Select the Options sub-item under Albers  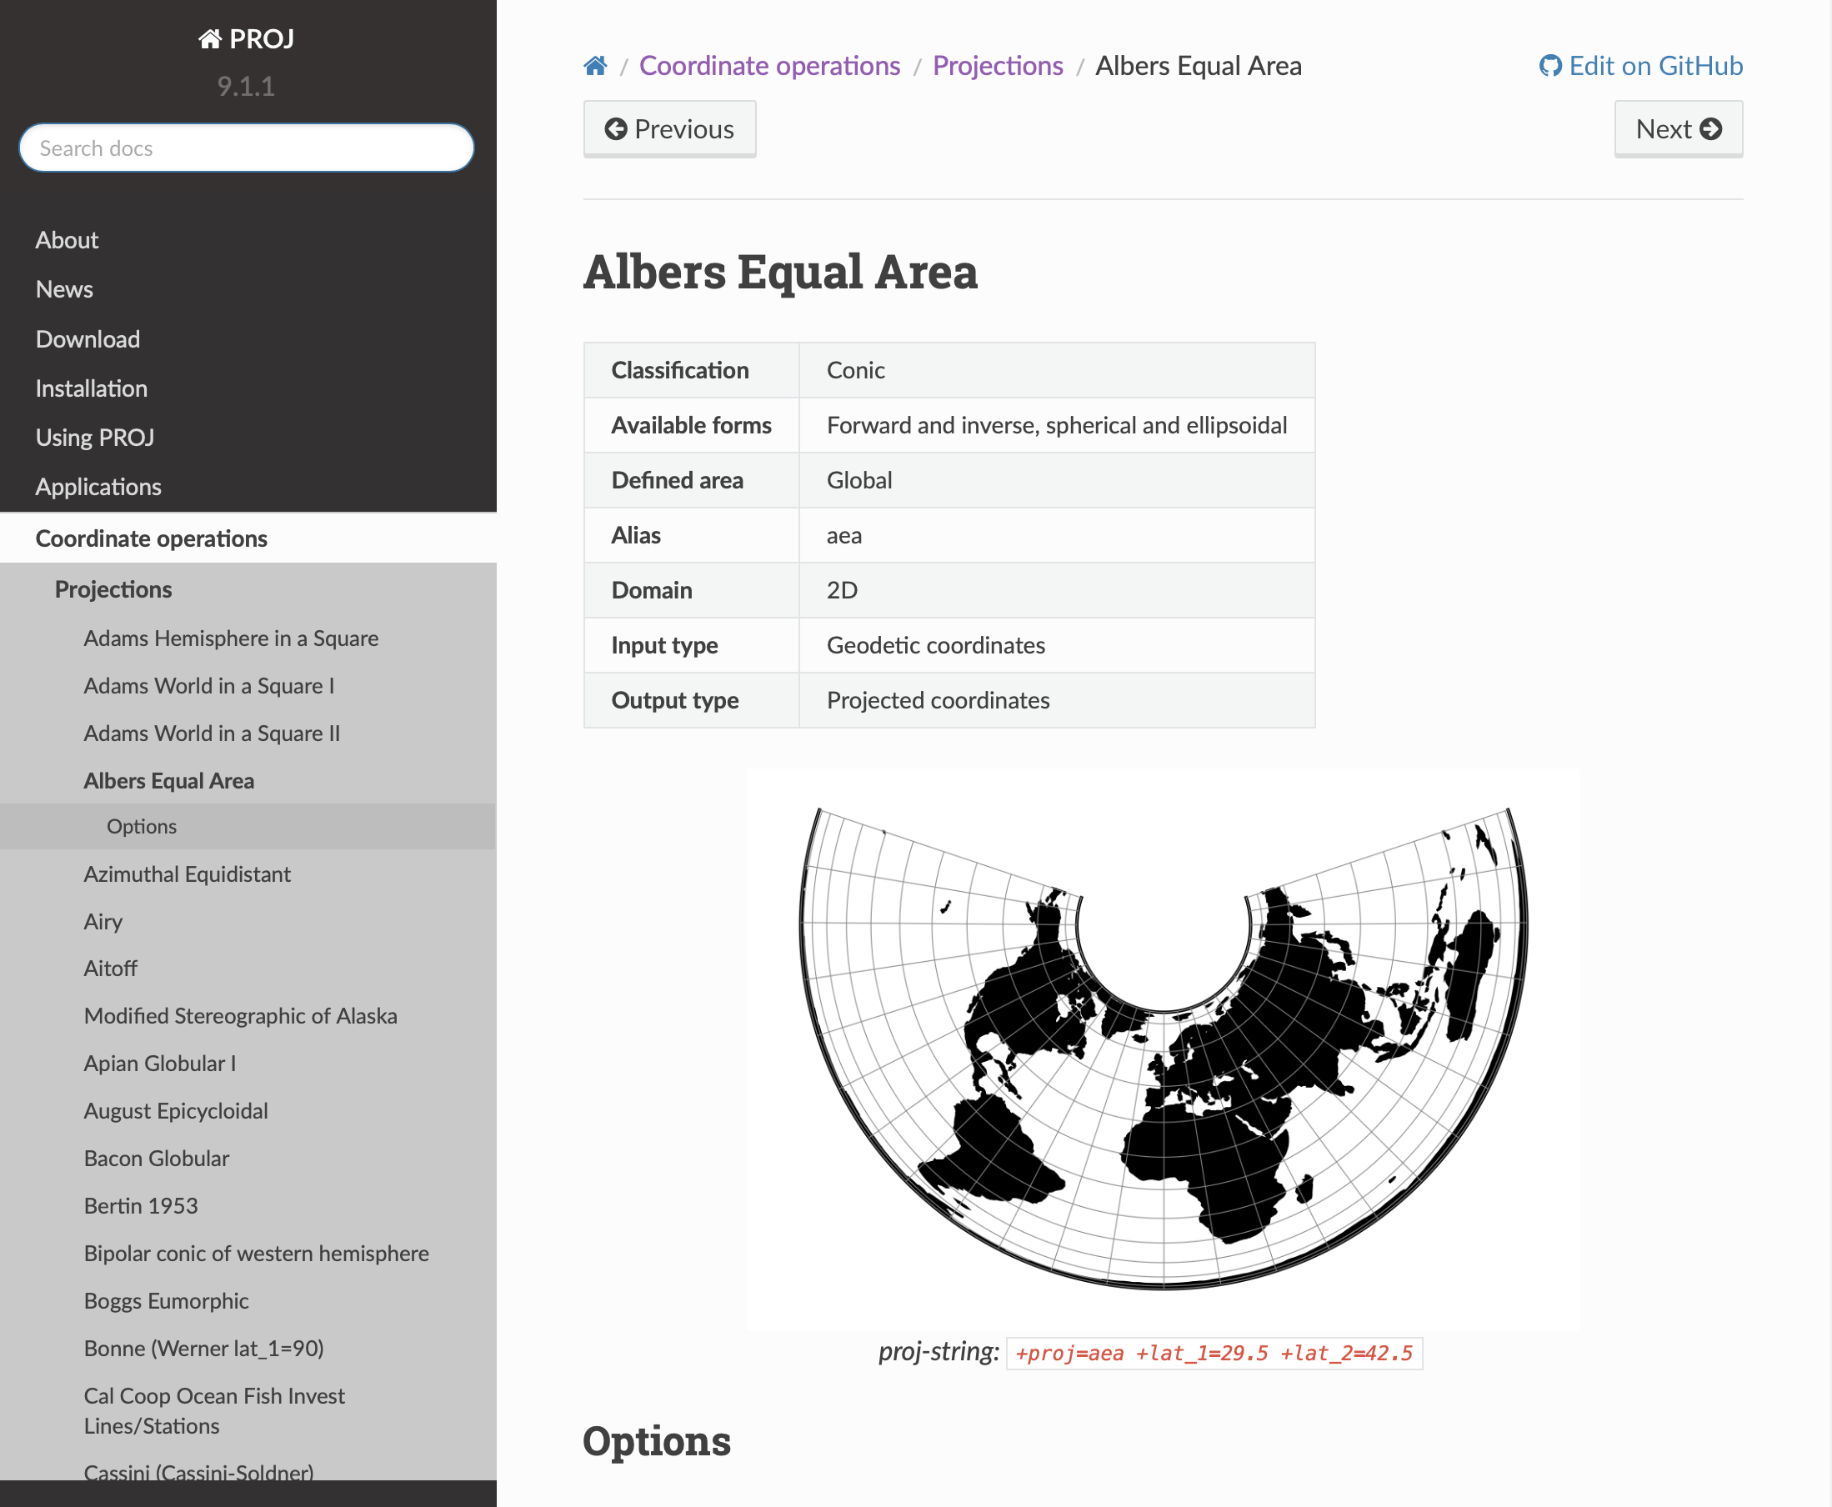[142, 826]
